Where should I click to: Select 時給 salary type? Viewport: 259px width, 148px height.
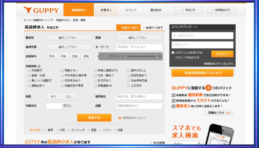tap(86, 56)
